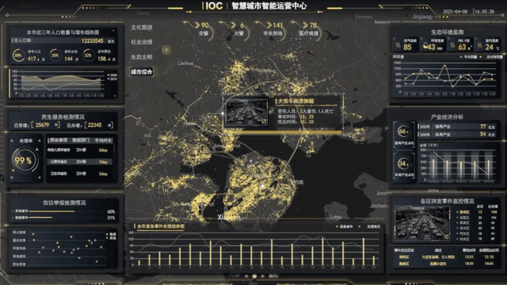
Task: Click the 已受理 count 25679
Action: (43, 125)
